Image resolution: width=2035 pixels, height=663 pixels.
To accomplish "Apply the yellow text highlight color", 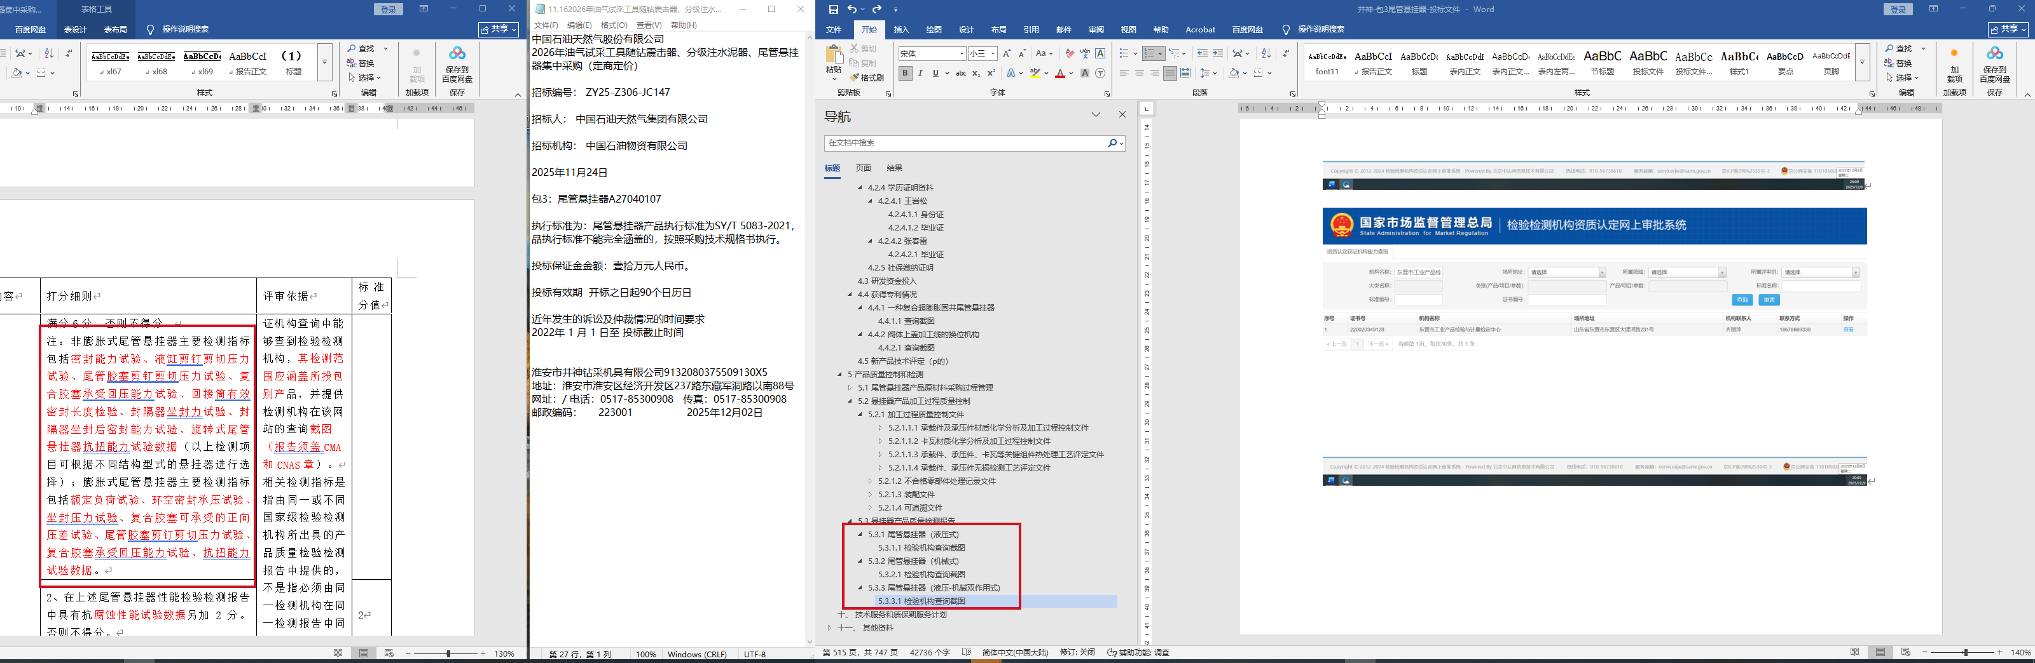I will [x=1035, y=74].
